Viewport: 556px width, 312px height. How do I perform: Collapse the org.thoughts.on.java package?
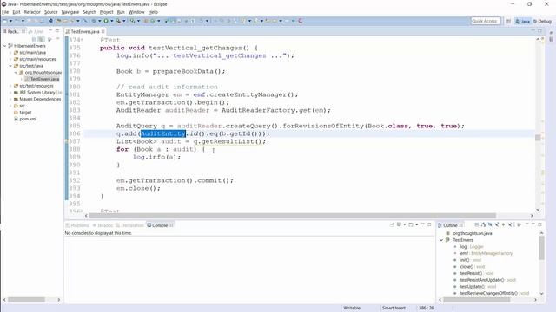(x=16, y=73)
